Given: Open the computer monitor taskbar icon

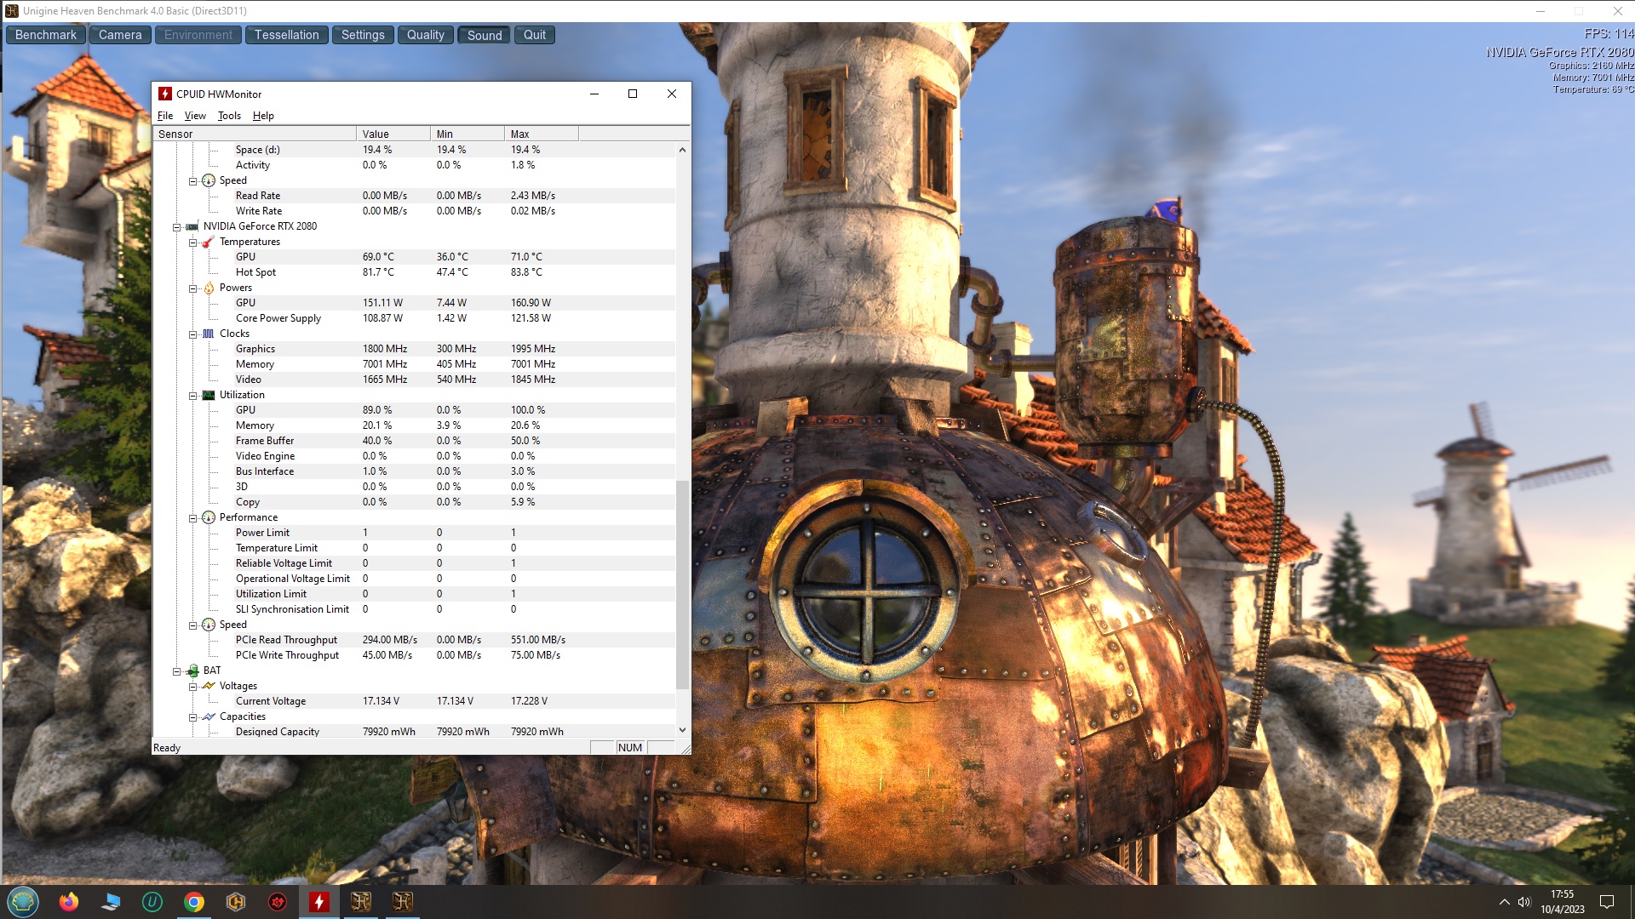Looking at the screenshot, I should click(111, 901).
